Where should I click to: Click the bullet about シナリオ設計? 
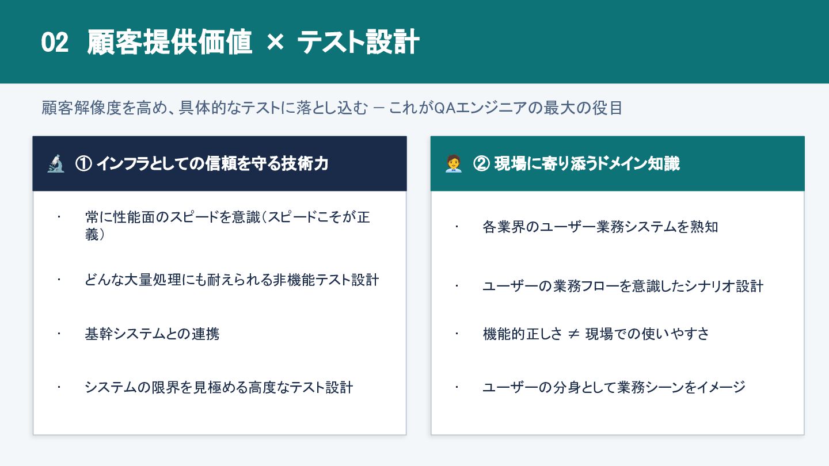point(623,286)
